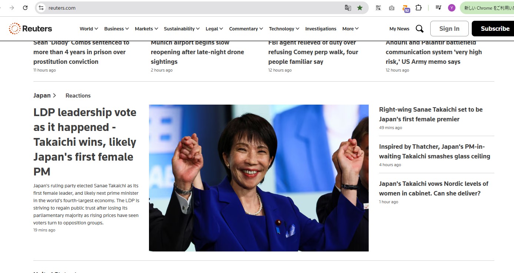View site information icon beside reuters.com
Image resolution: width=514 pixels, height=273 pixels.
click(x=41, y=8)
